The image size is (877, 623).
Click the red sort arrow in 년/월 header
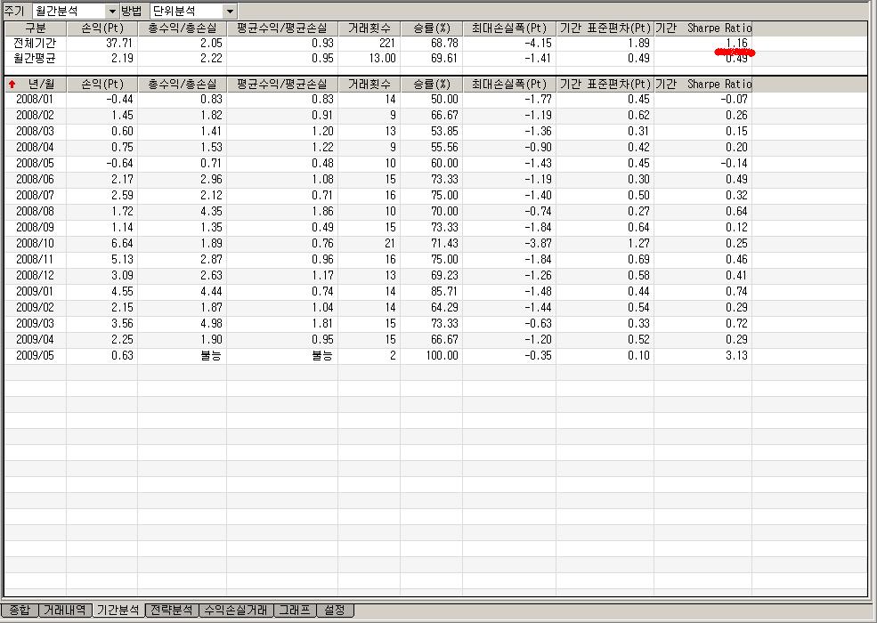coord(12,84)
